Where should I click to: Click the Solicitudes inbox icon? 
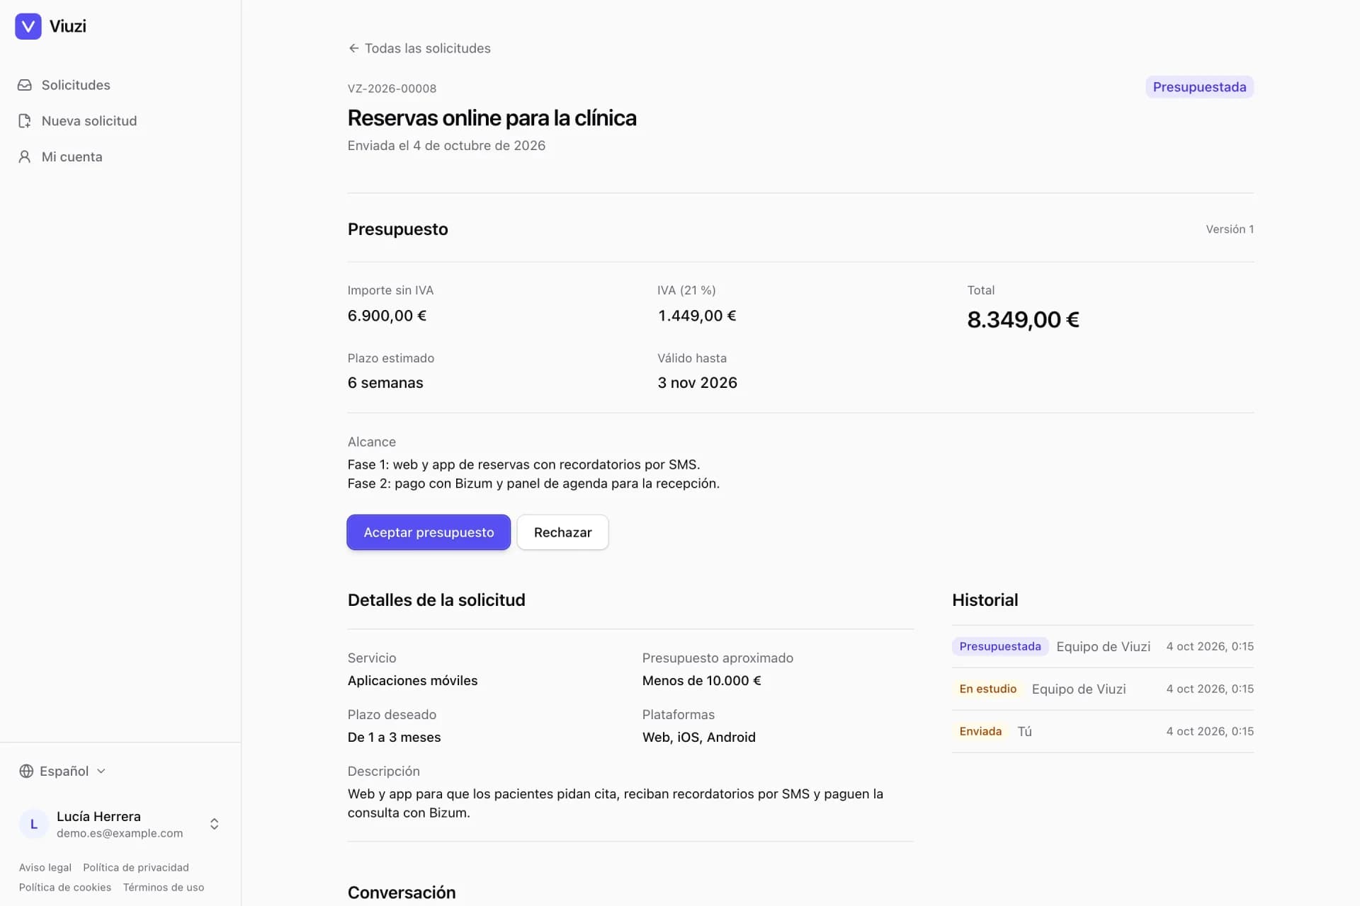[x=25, y=85]
